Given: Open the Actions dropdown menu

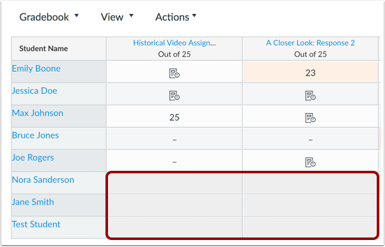Looking at the screenshot, I should point(176,17).
